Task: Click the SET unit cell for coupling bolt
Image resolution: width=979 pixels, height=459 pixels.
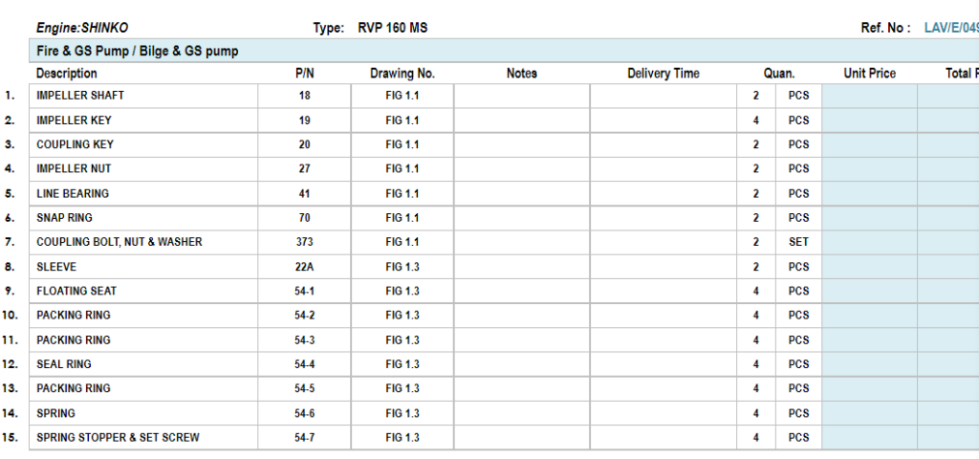Action: (x=798, y=242)
